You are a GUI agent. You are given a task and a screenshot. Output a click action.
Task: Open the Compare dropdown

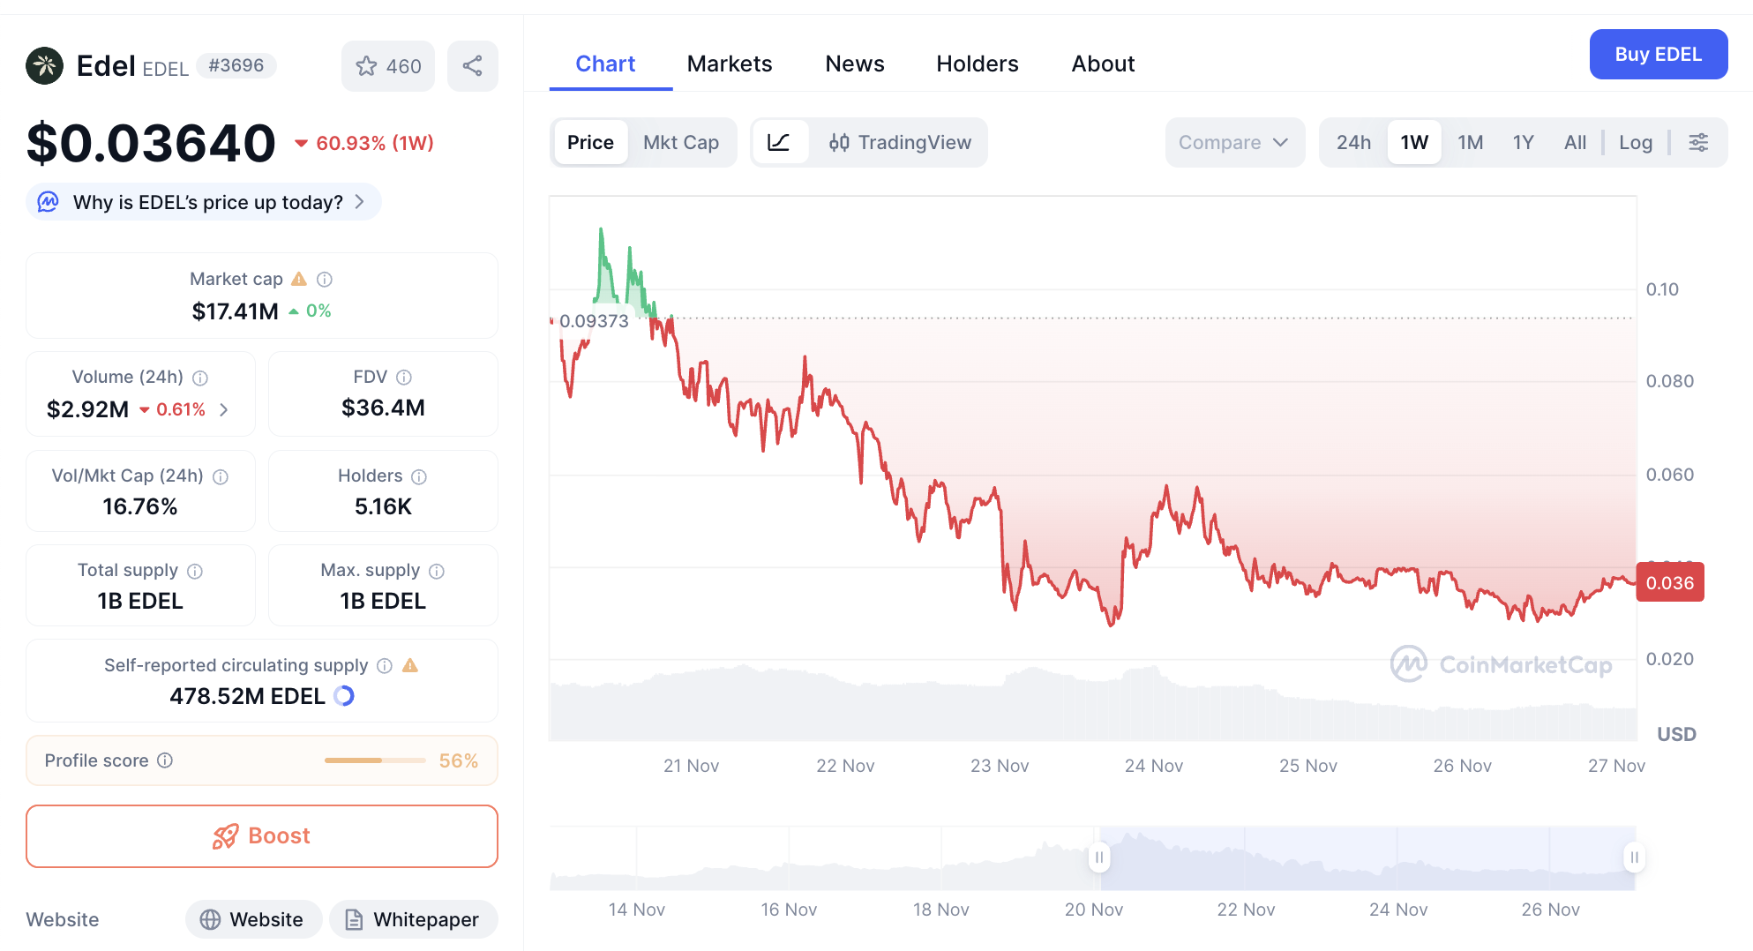1233,142
